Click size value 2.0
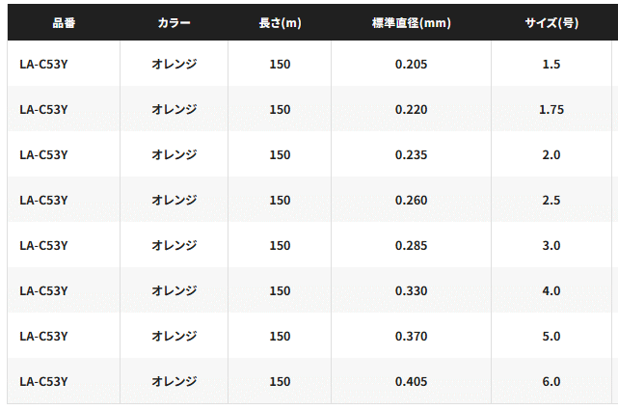 551,155
